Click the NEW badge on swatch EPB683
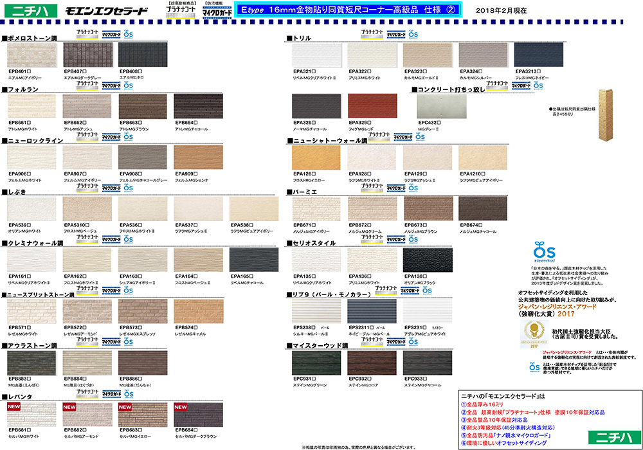The width and height of the screenshot is (643, 450). coord(125,406)
